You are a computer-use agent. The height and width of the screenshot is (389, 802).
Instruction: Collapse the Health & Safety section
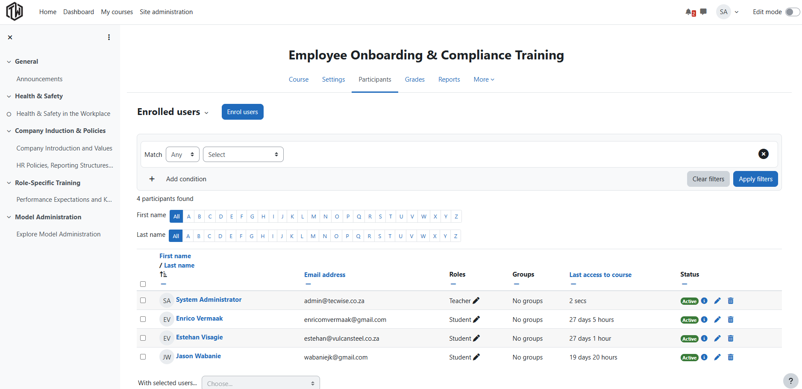coord(9,96)
